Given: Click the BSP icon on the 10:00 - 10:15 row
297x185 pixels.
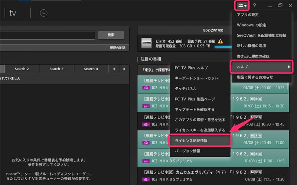Looking at the screenshot, I should 146,88.
